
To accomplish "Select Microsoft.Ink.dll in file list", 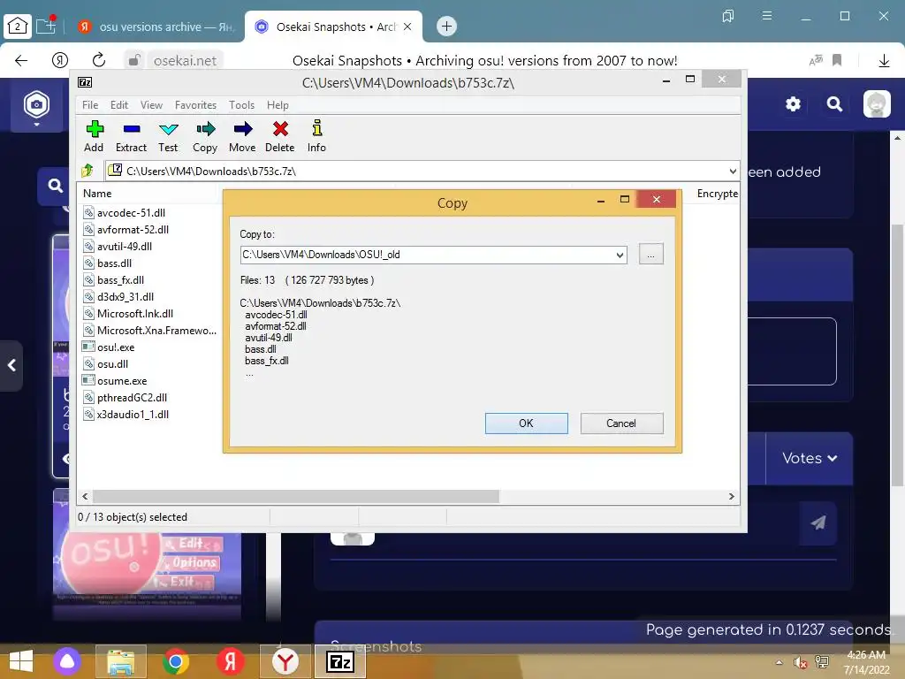I will pos(135,314).
